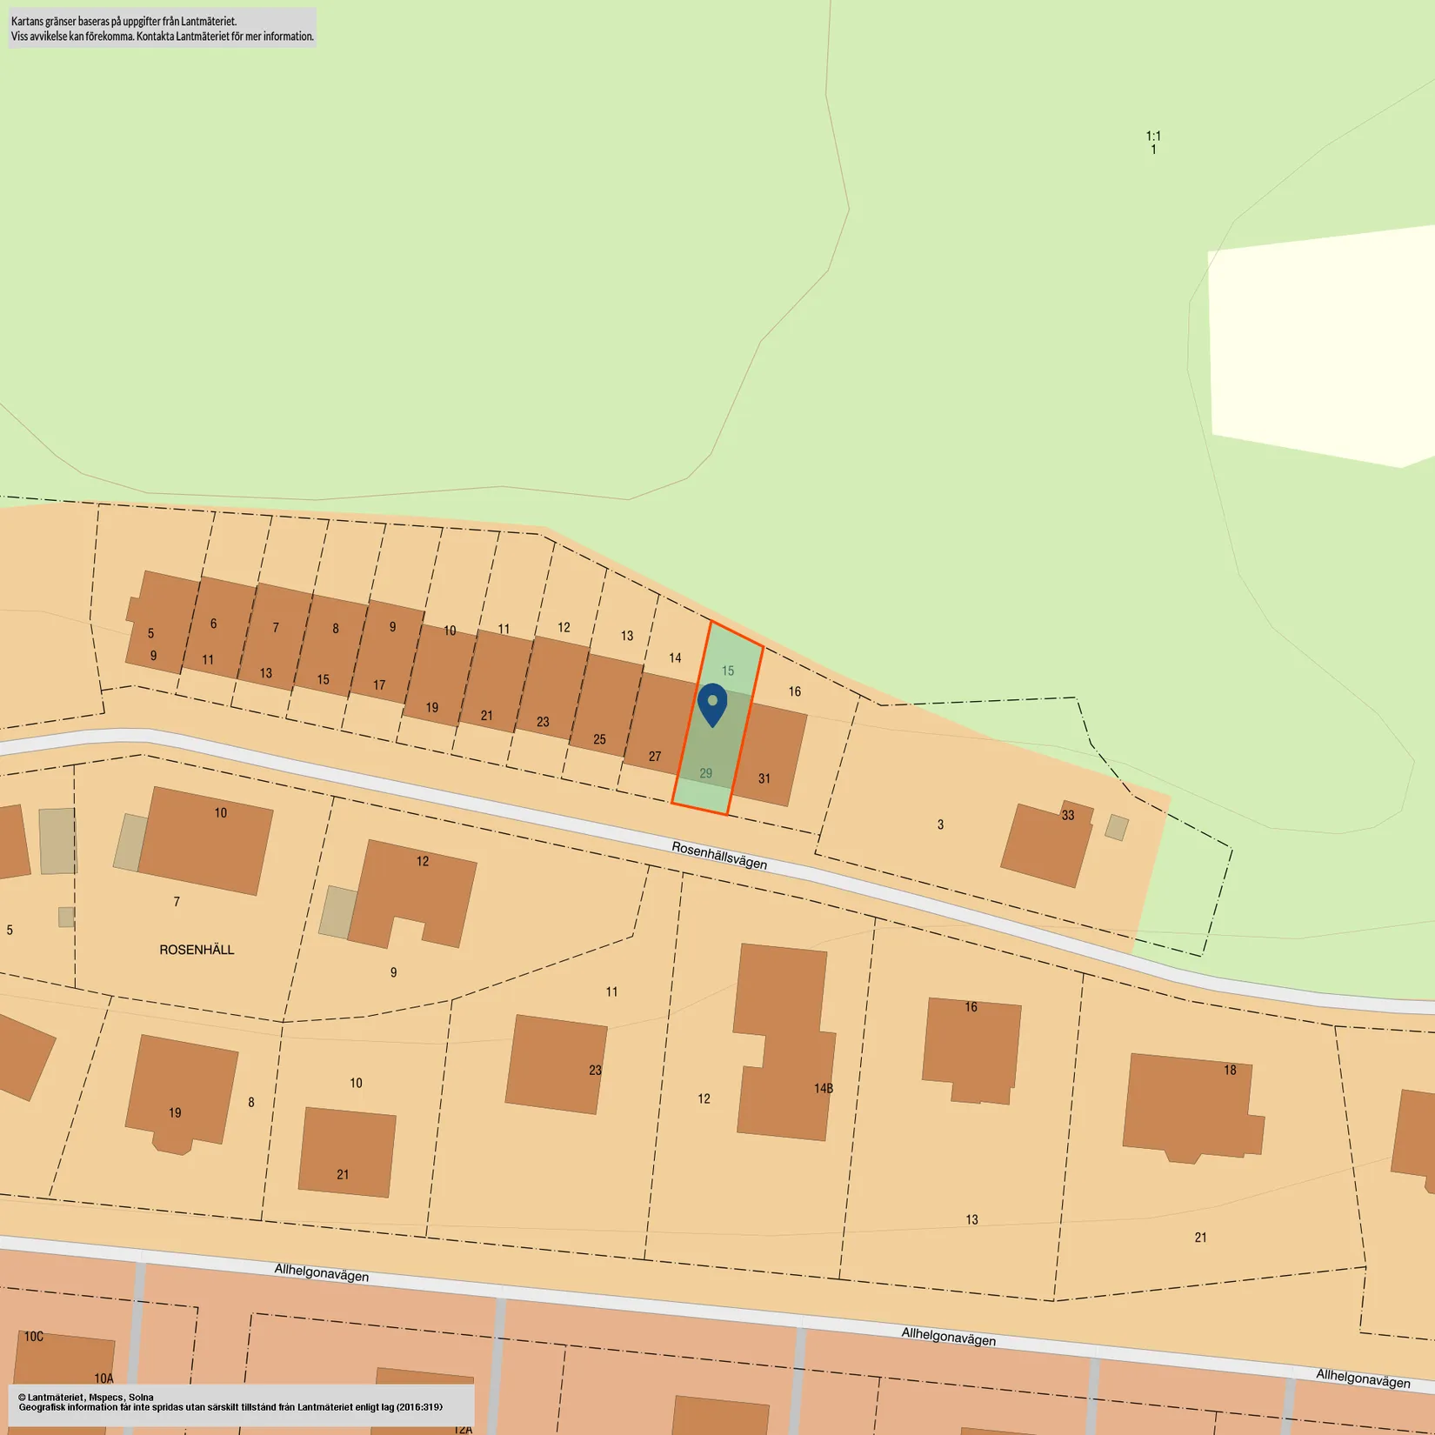Screen dimensions: 1435x1435
Task: Click the 10A building label
Action: pos(103,1378)
